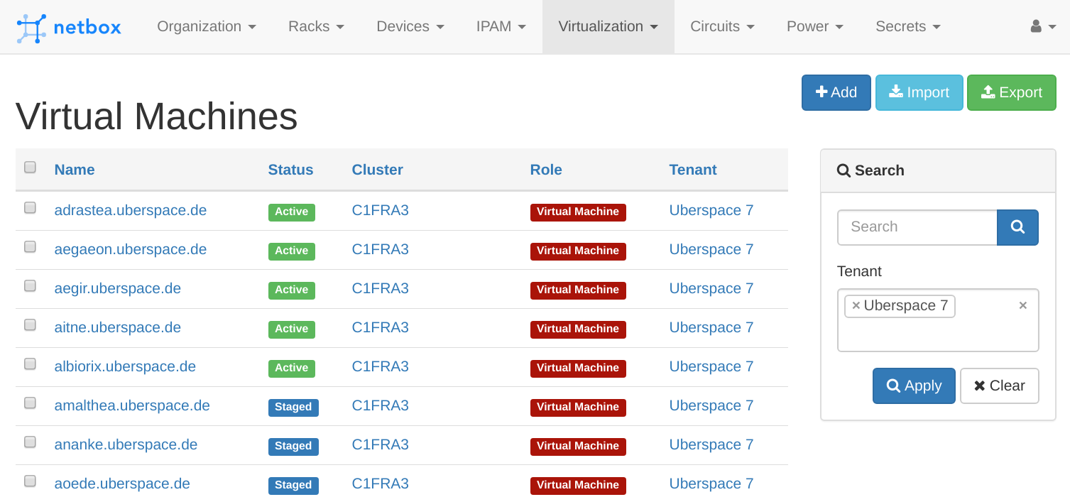Open the Racks dropdown menu

click(x=316, y=27)
